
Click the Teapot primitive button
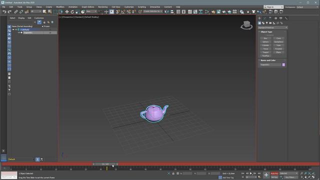click(x=265, y=52)
